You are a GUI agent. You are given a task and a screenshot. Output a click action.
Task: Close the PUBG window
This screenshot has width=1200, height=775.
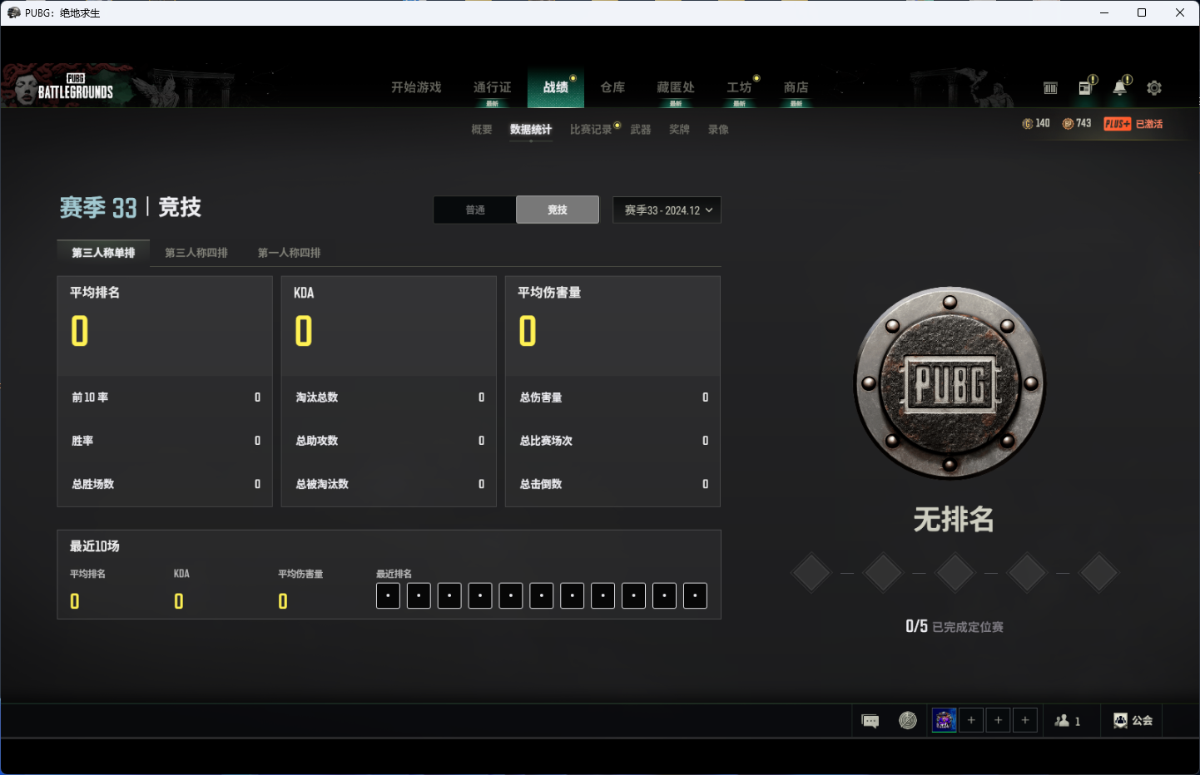pos(1180,12)
